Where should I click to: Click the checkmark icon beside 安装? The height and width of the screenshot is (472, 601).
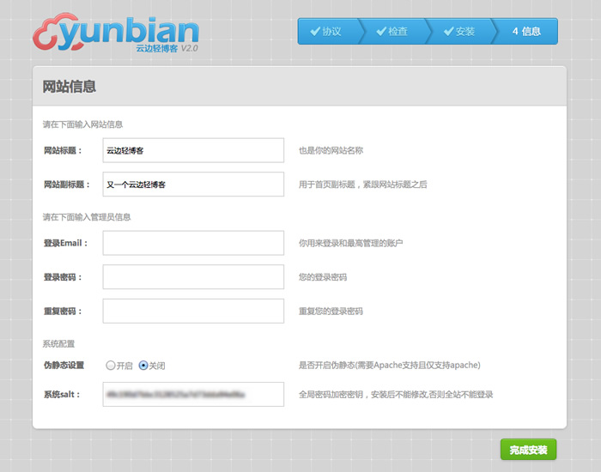click(x=448, y=31)
